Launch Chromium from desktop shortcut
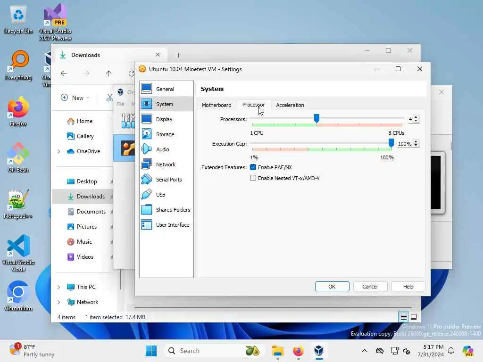The width and height of the screenshot is (483, 362). pos(18,296)
